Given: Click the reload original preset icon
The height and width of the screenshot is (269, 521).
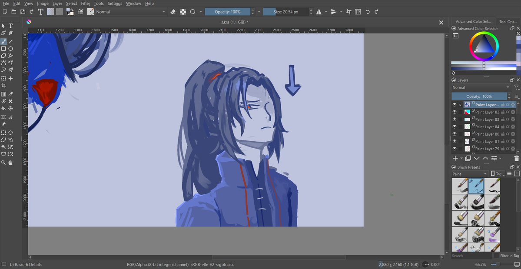Looking at the screenshot, I should (x=192, y=12).
